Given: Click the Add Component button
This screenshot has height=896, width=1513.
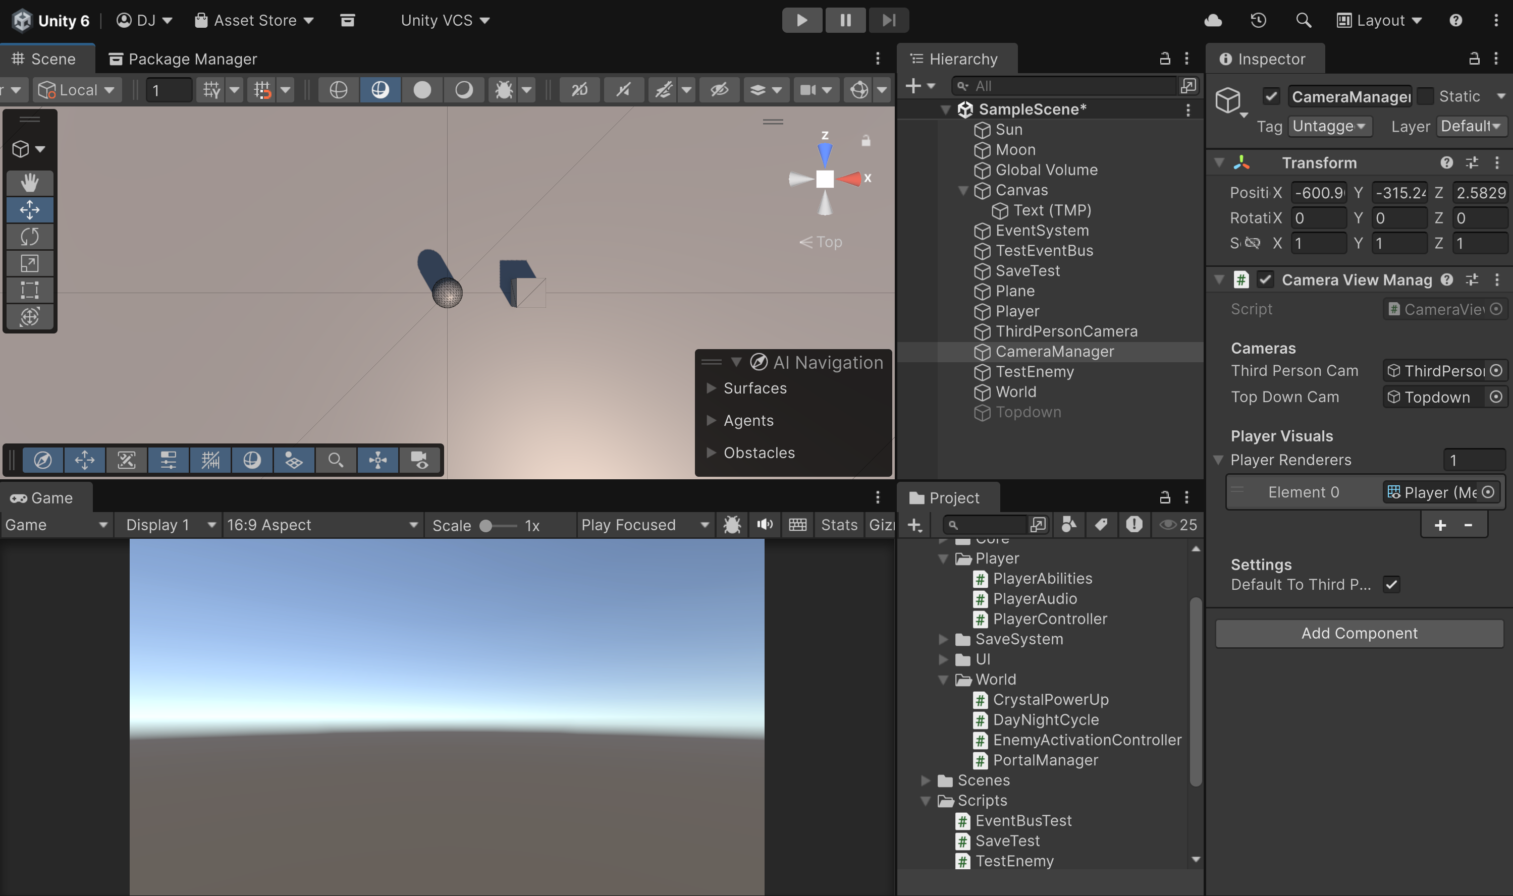Looking at the screenshot, I should (1359, 633).
